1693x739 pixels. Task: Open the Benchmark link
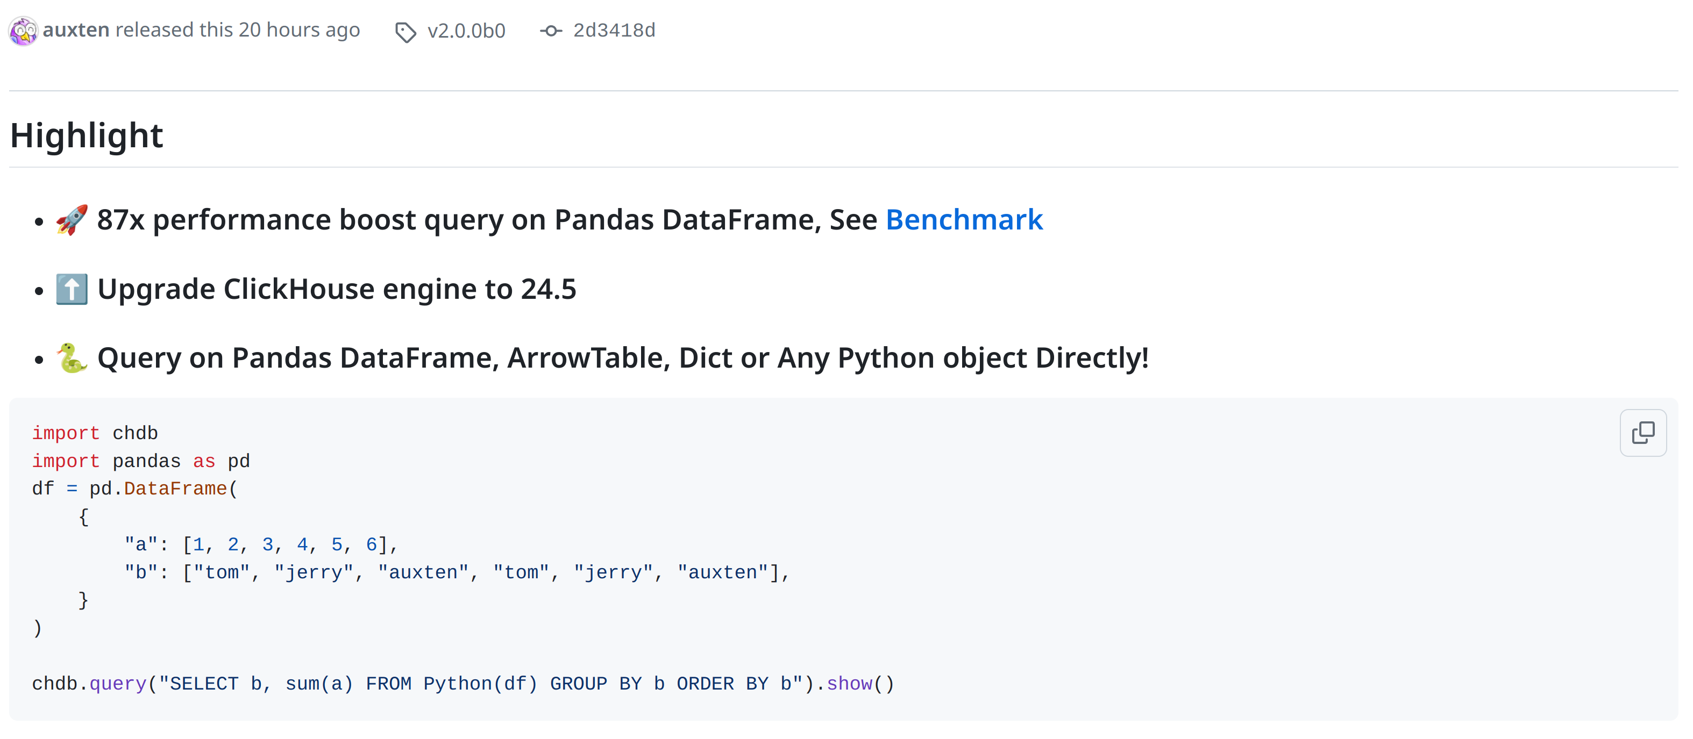(964, 219)
